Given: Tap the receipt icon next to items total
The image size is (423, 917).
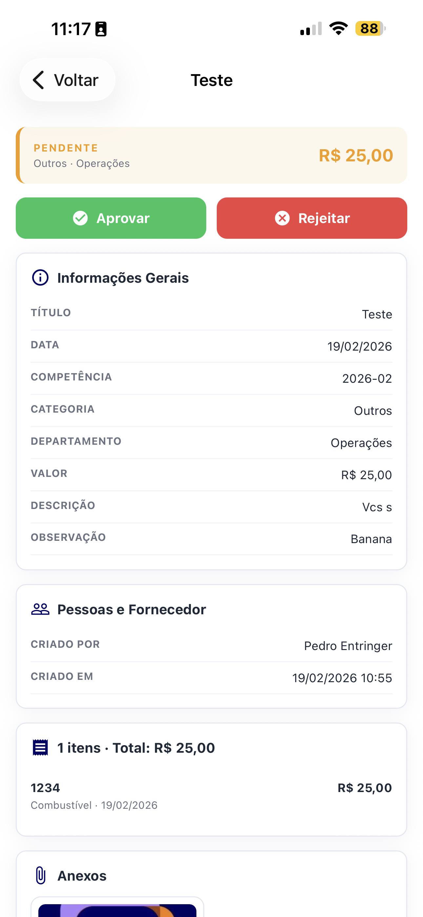Looking at the screenshot, I should (40, 747).
